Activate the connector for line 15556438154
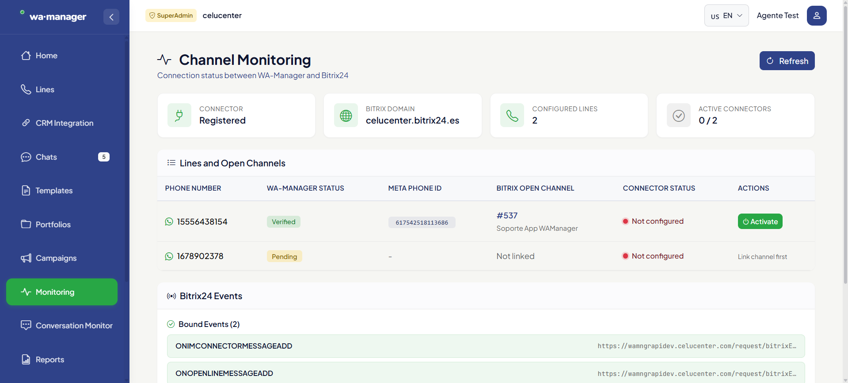The image size is (848, 383). [760, 222]
